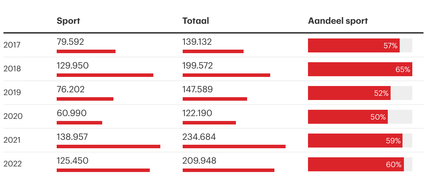This screenshot has height=179, width=427.
Task: Click the 50% share bar
Action: point(348,117)
